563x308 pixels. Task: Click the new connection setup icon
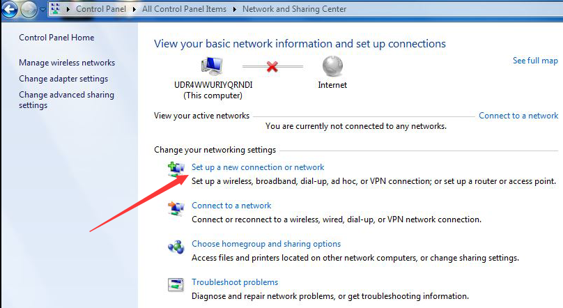pyautogui.click(x=175, y=169)
